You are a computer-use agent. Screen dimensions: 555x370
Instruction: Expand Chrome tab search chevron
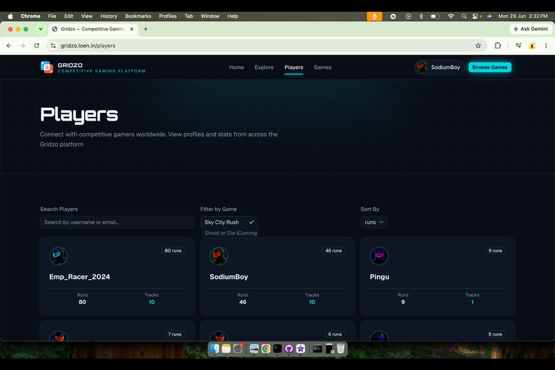(41, 29)
